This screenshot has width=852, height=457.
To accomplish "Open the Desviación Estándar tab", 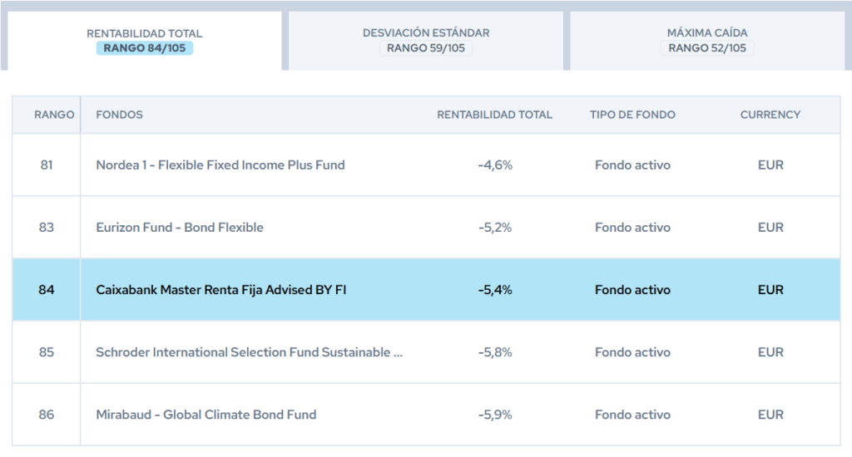I will (x=426, y=41).
